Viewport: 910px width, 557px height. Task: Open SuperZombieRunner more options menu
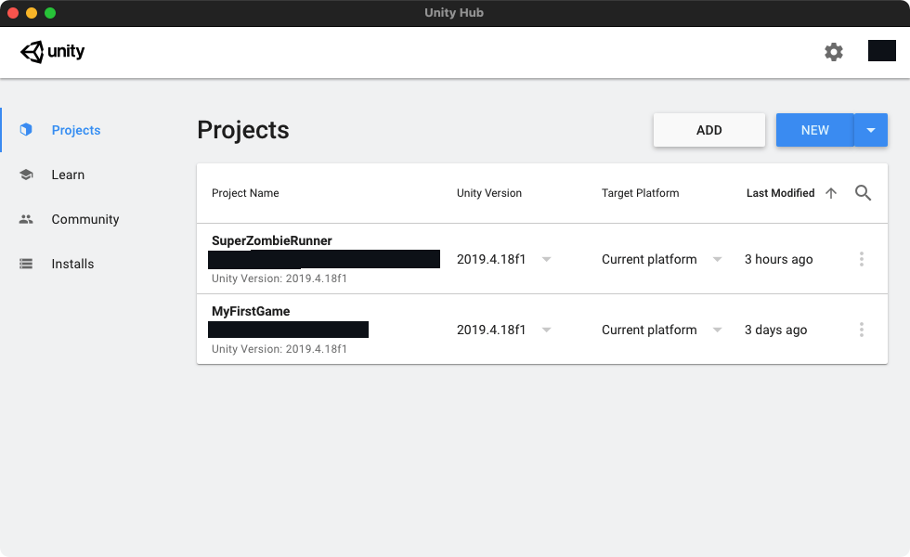(862, 259)
